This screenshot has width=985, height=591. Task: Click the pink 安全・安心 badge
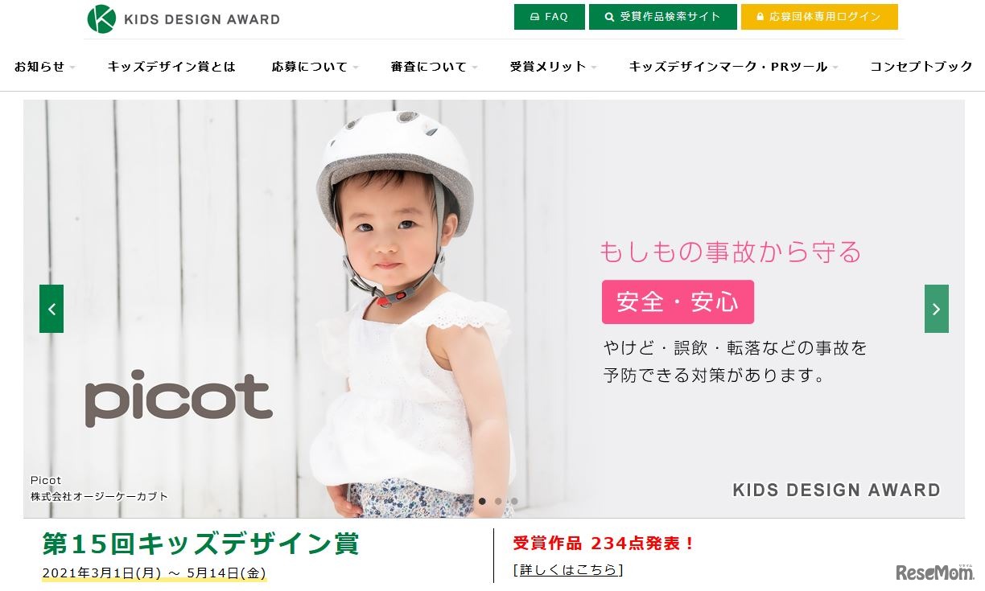pos(678,302)
